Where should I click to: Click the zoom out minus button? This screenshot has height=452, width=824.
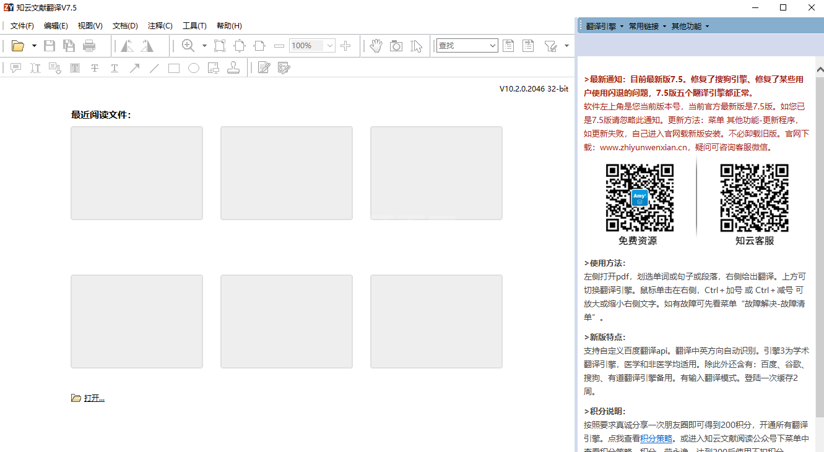tap(279, 46)
